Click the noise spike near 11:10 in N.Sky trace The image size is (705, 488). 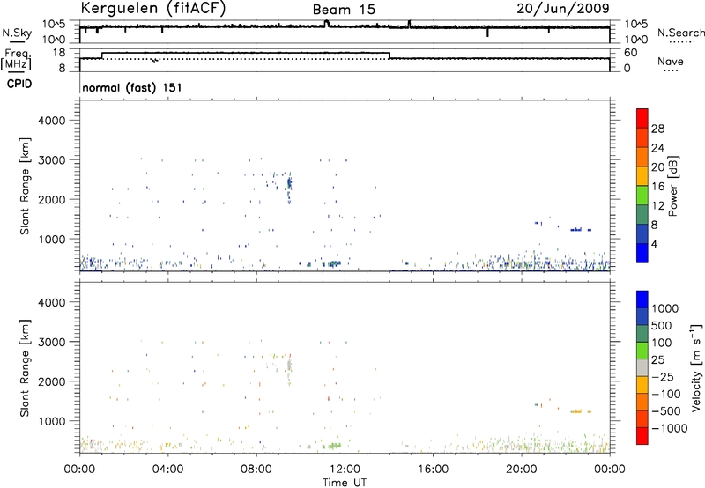[327, 23]
